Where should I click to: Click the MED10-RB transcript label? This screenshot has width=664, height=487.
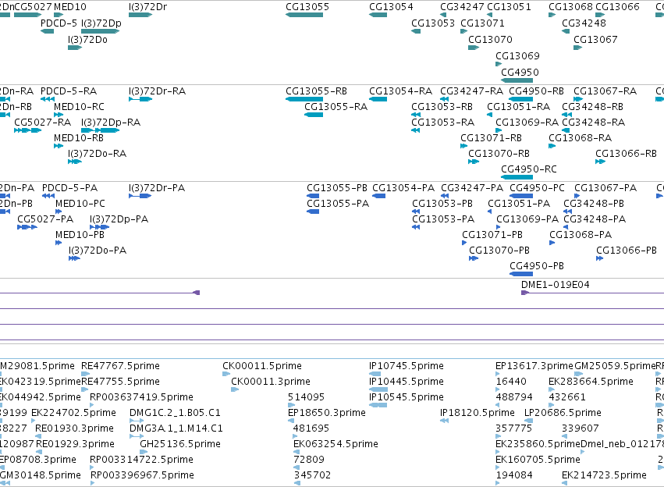coord(79,138)
